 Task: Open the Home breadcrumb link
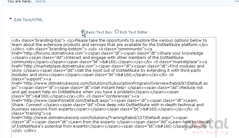pyautogui.click(x=40, y=1)
